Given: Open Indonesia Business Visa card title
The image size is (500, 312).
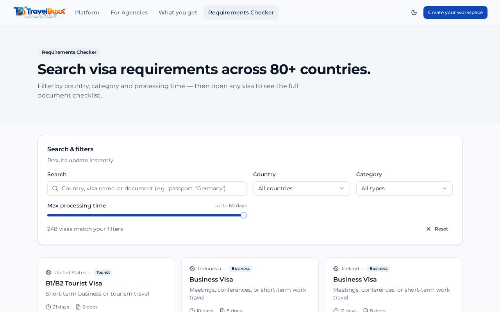Looking at the screenshot, I should pos(211,280).
